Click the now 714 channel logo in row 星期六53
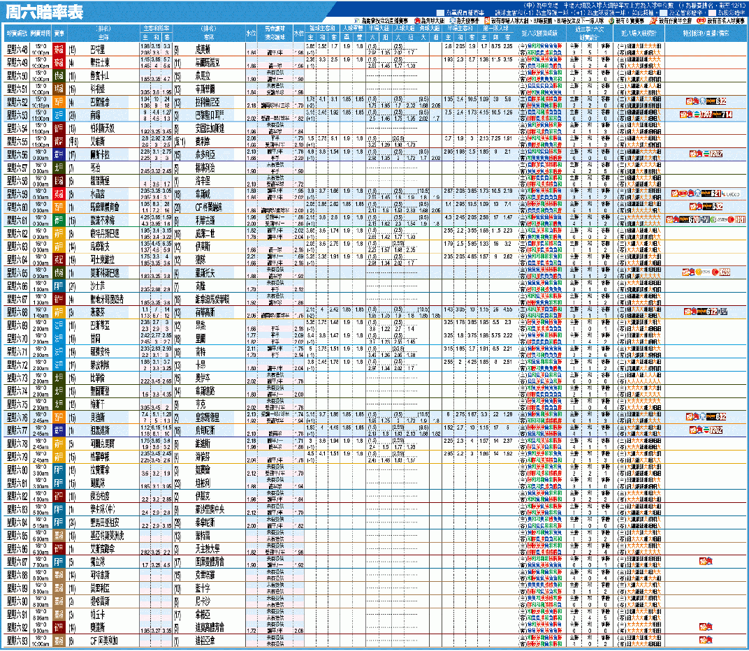The image size is (749, 651). (x=721, y=115)
